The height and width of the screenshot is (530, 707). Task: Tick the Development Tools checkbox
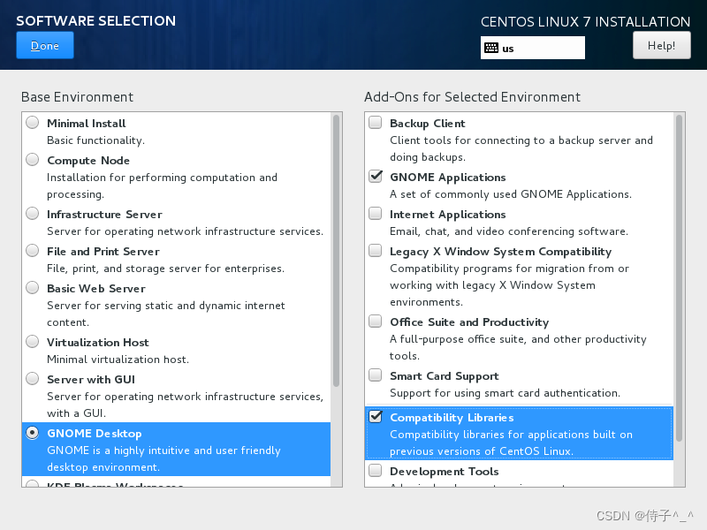pos(375,471)
